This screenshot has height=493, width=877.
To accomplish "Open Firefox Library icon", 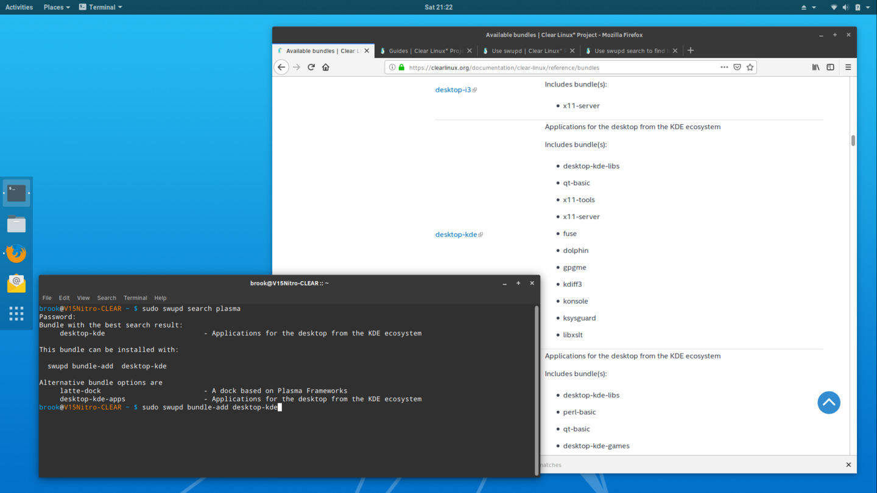I will (815, 68).
